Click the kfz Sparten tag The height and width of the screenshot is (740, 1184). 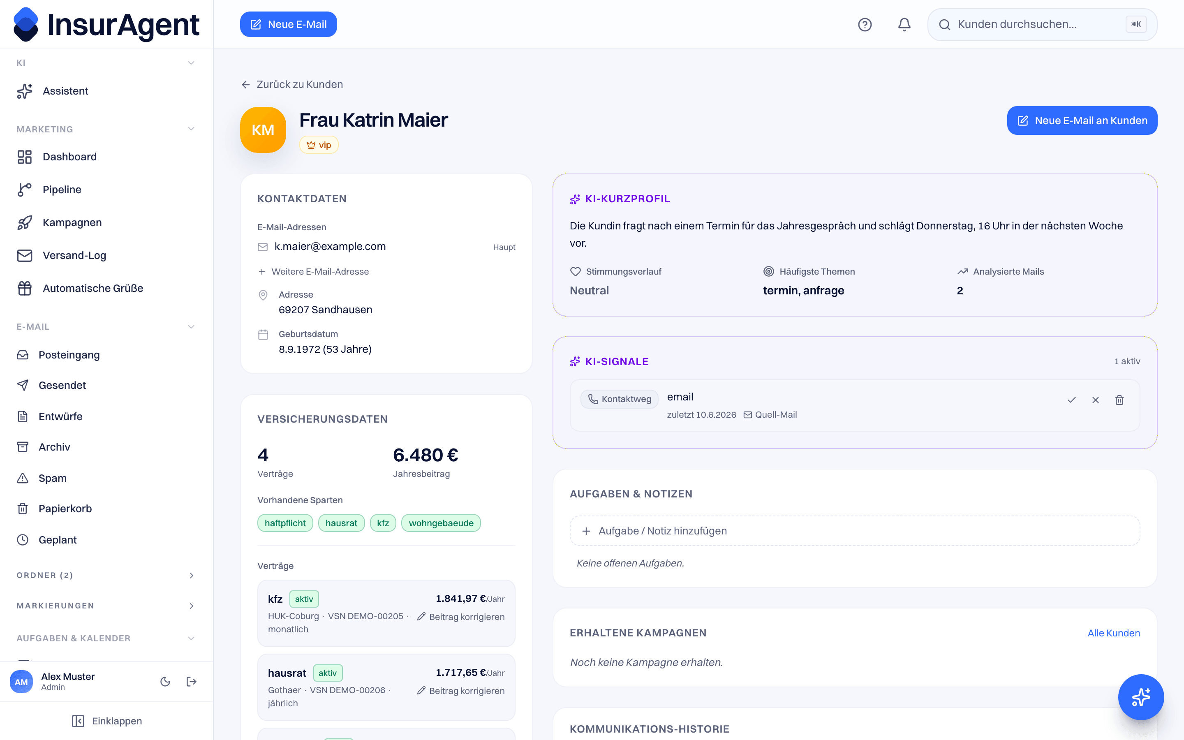(x=383, y=523)
